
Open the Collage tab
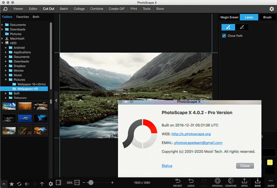(79, 9)
